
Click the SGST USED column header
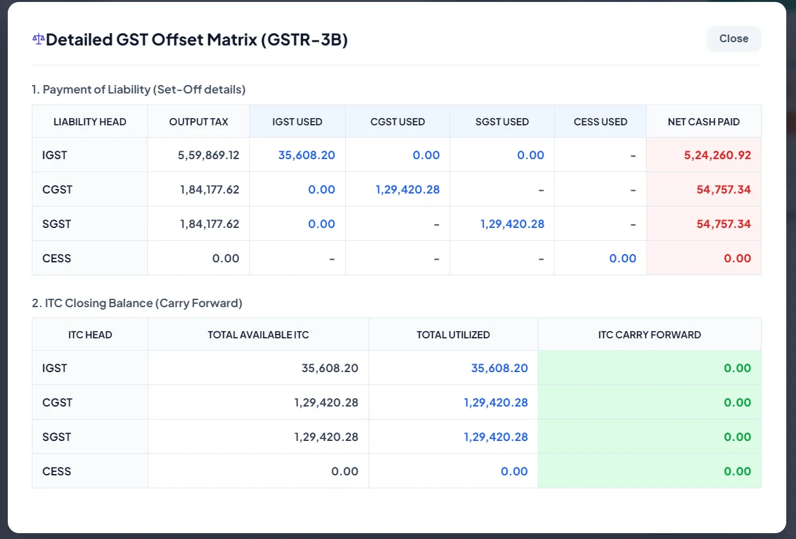502,121
